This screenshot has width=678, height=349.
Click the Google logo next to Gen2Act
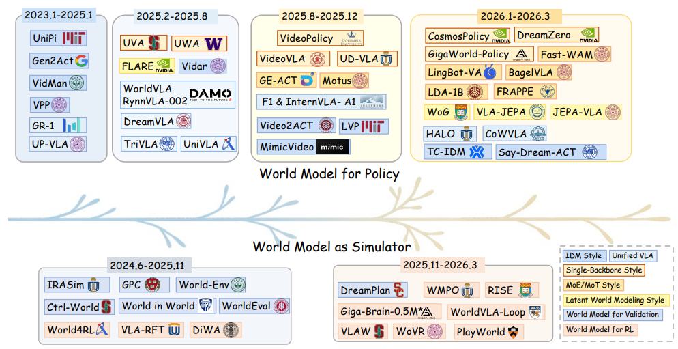click(81, 61)
